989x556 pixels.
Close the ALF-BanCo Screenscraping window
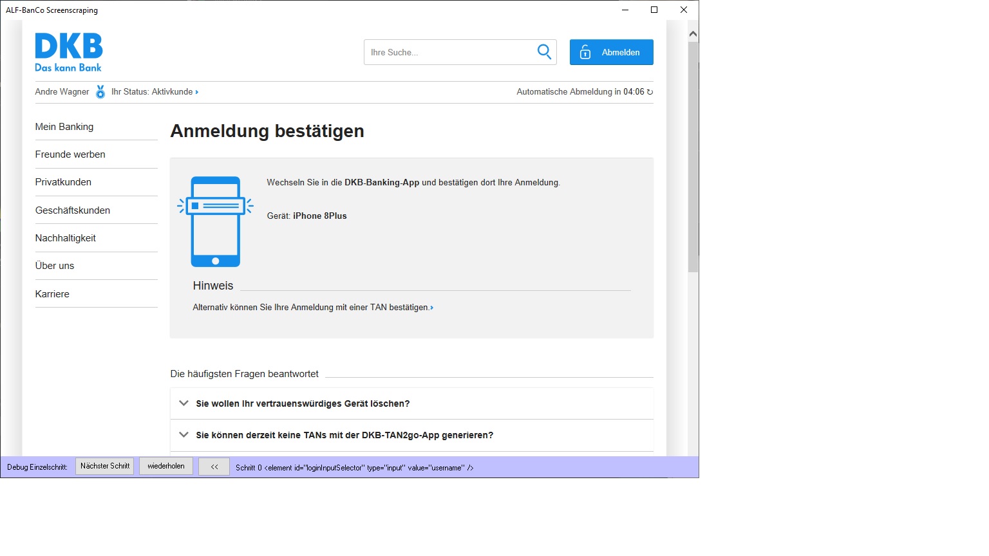pyautogui.click(x=684, y=10)
